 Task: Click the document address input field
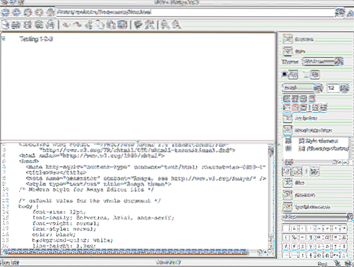coord(195,12)
